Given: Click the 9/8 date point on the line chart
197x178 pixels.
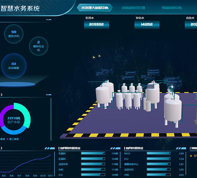Looking at the screenshot, I should [27, 176].
